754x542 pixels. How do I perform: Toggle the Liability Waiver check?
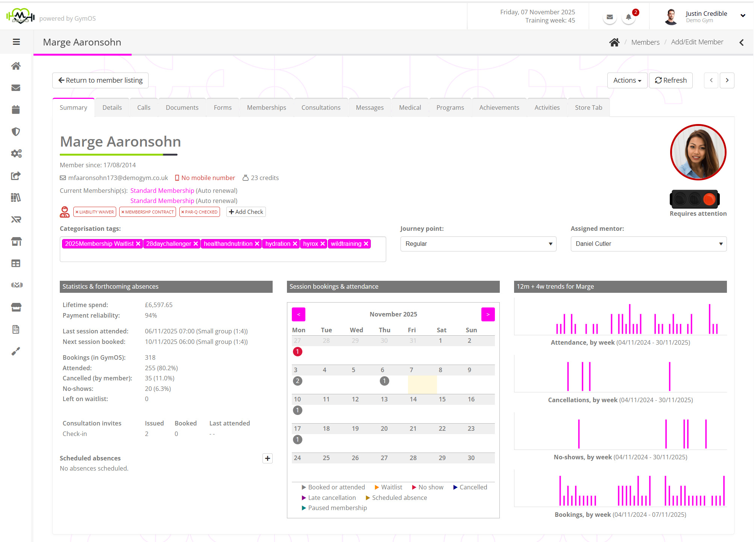[x=95, y=212]
